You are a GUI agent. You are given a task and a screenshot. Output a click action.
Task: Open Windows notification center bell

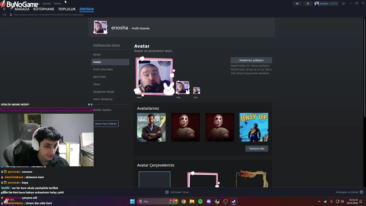(x=361, y=201)
